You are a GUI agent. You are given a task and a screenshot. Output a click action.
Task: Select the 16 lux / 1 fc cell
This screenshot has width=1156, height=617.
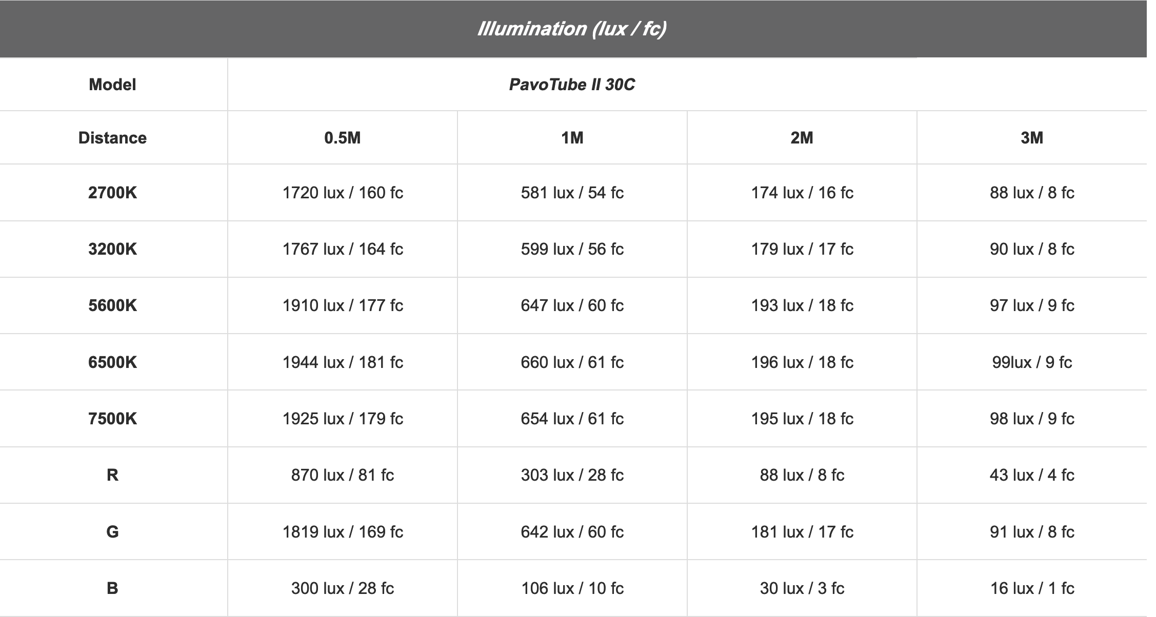click(1032, 588)
